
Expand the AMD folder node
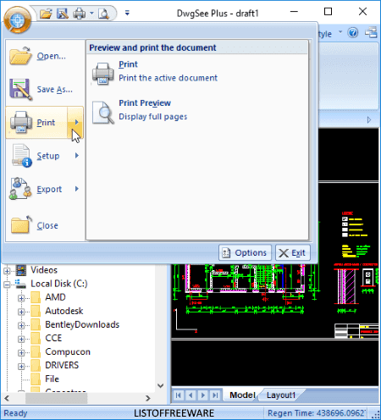point(21,298)
